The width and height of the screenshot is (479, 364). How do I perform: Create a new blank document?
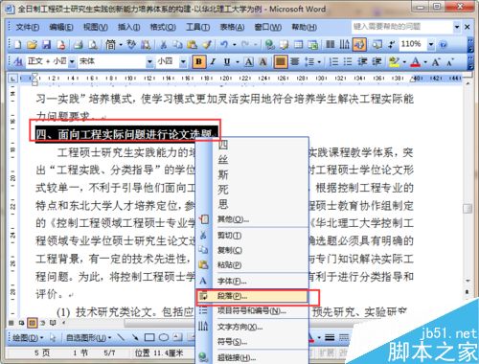click(18, 45)
